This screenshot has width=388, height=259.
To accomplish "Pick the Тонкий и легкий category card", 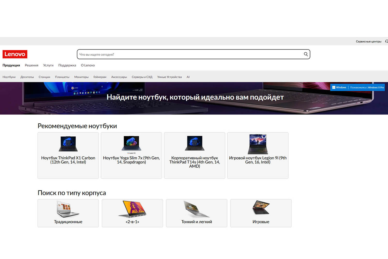I will tap(196, 213).
